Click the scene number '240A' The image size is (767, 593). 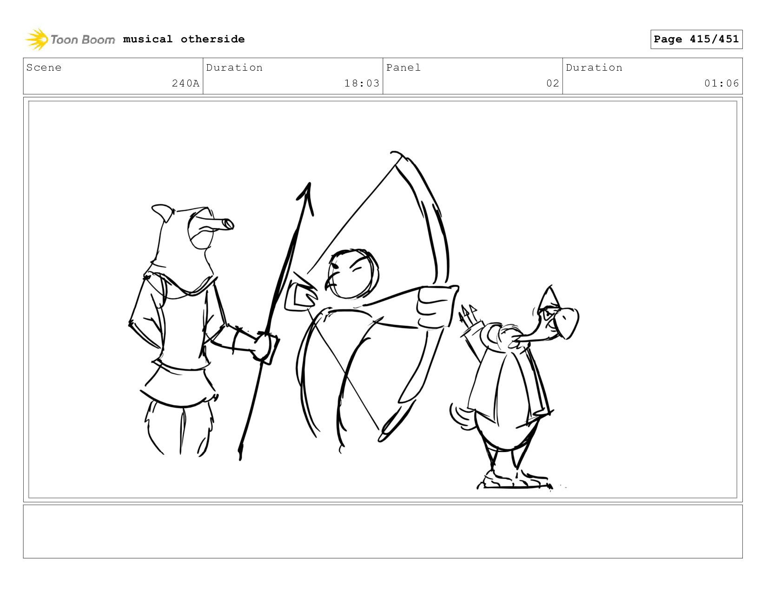(x=185, y=83)
